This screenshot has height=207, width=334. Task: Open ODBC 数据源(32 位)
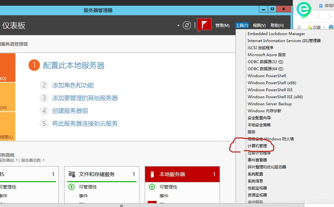[265, 62]
